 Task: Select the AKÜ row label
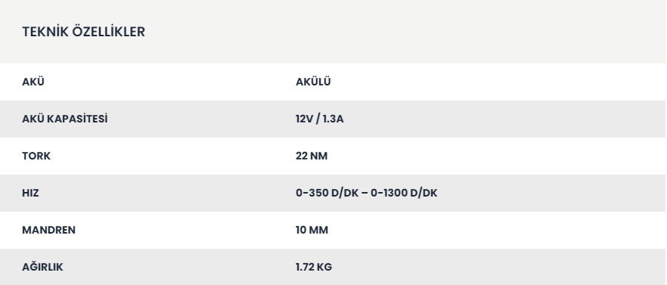click(x=33, y=82)
